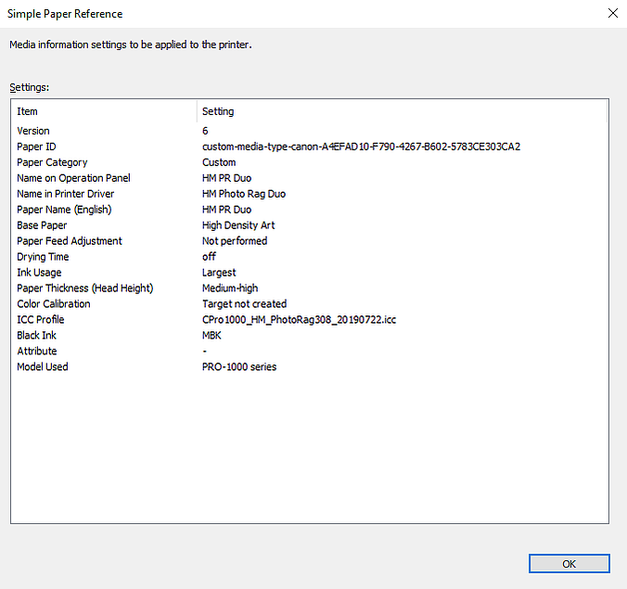Click the Medium-high thickness value
The image size is (627, 589).
(x=230, y=288)
